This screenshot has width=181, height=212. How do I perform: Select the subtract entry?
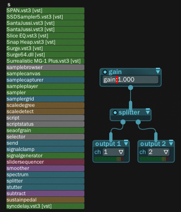pos(45,193)
